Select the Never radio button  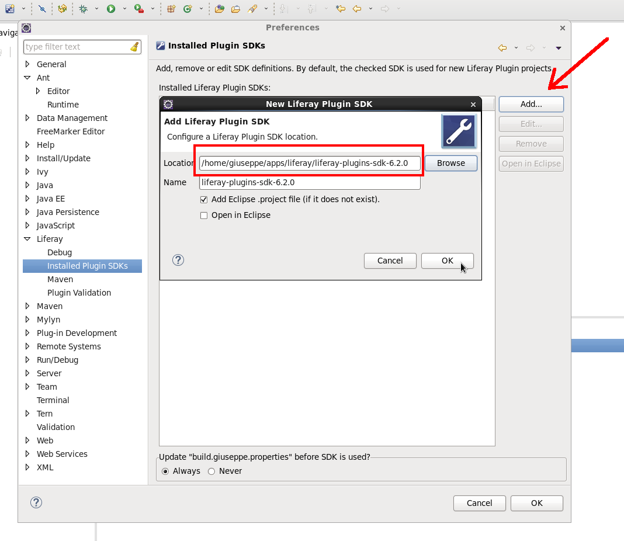(x=212, y=471)
